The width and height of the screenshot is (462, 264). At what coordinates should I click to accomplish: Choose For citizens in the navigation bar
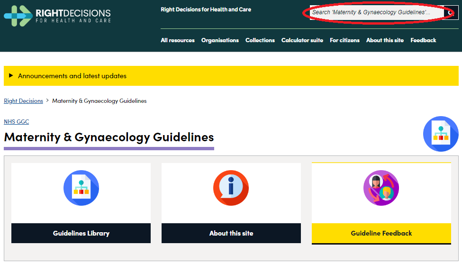(344, 40)
